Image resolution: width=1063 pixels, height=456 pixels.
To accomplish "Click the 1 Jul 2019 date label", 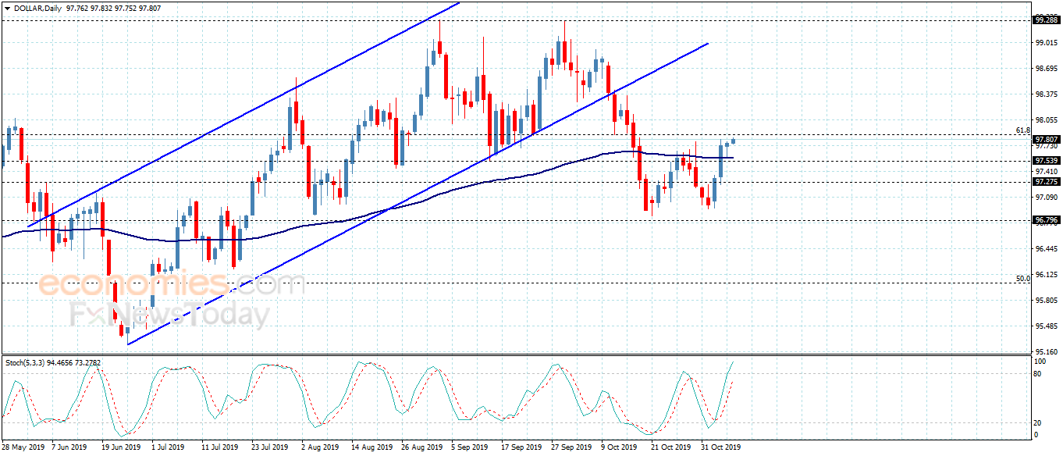I will (x=166, y=447).
